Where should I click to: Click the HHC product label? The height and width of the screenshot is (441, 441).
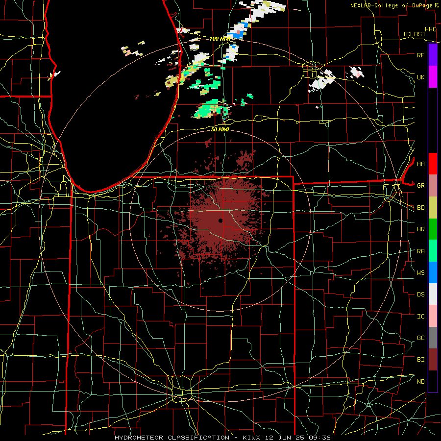pos(430,29)
